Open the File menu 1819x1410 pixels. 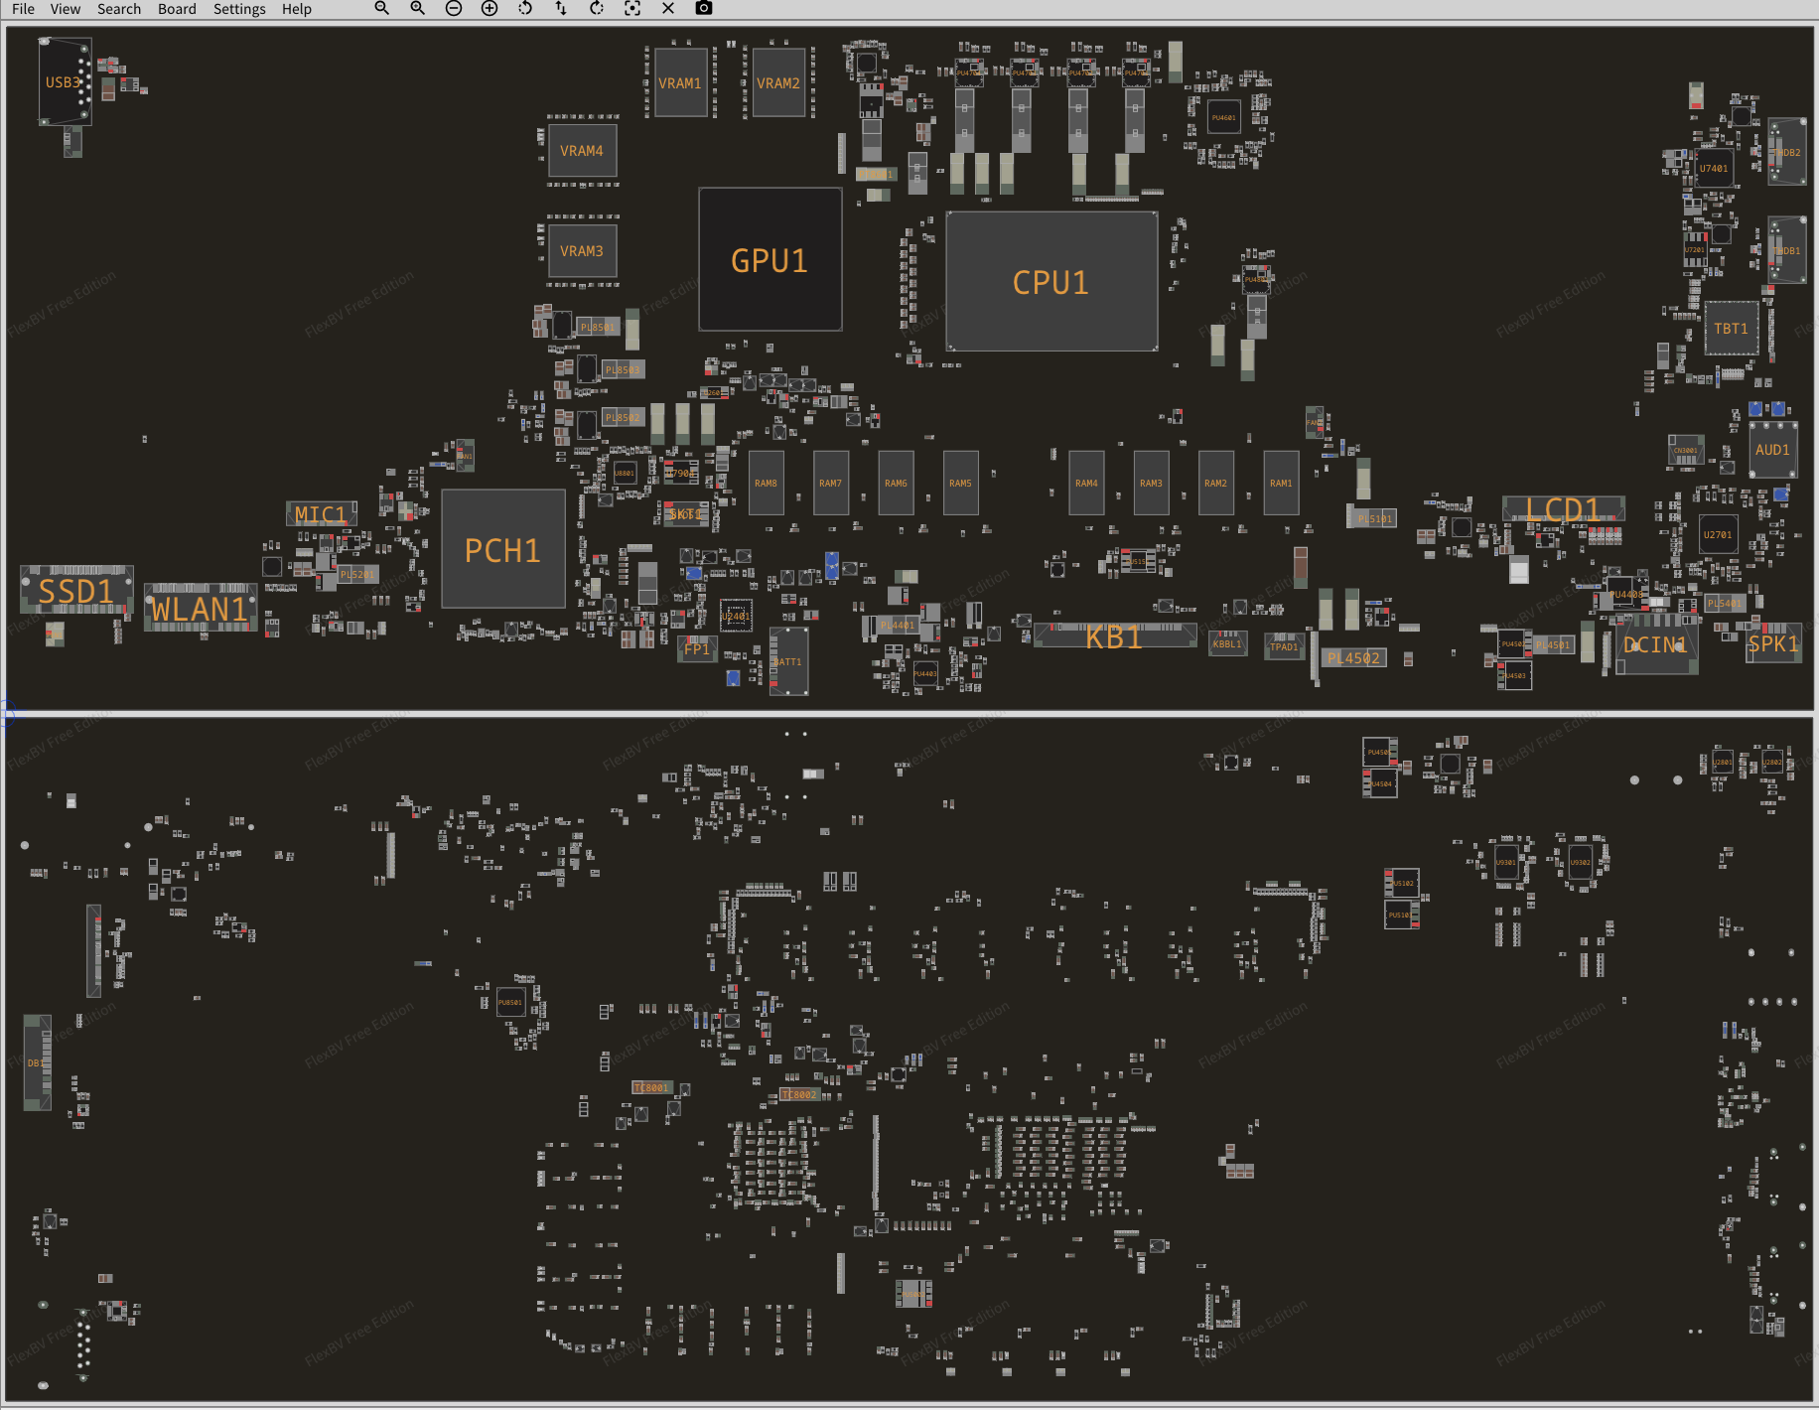[x=23, y=9]
